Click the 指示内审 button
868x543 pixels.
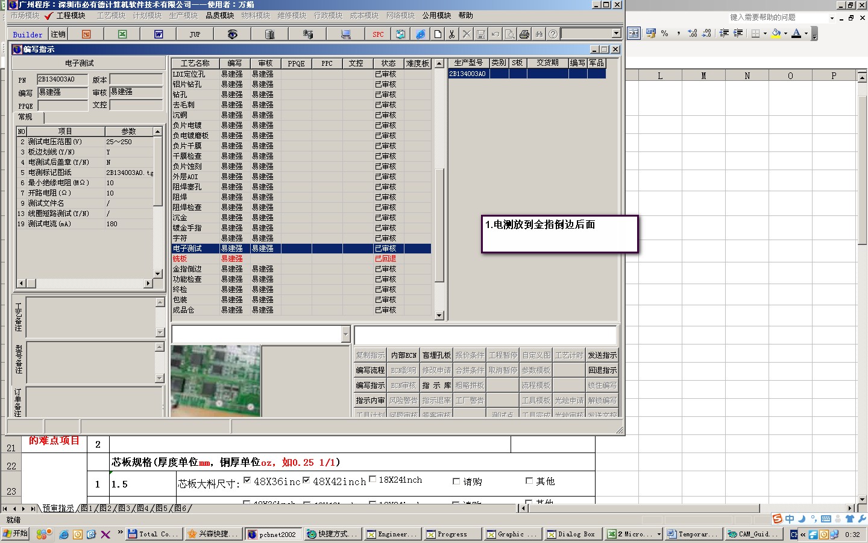point(370,401)
